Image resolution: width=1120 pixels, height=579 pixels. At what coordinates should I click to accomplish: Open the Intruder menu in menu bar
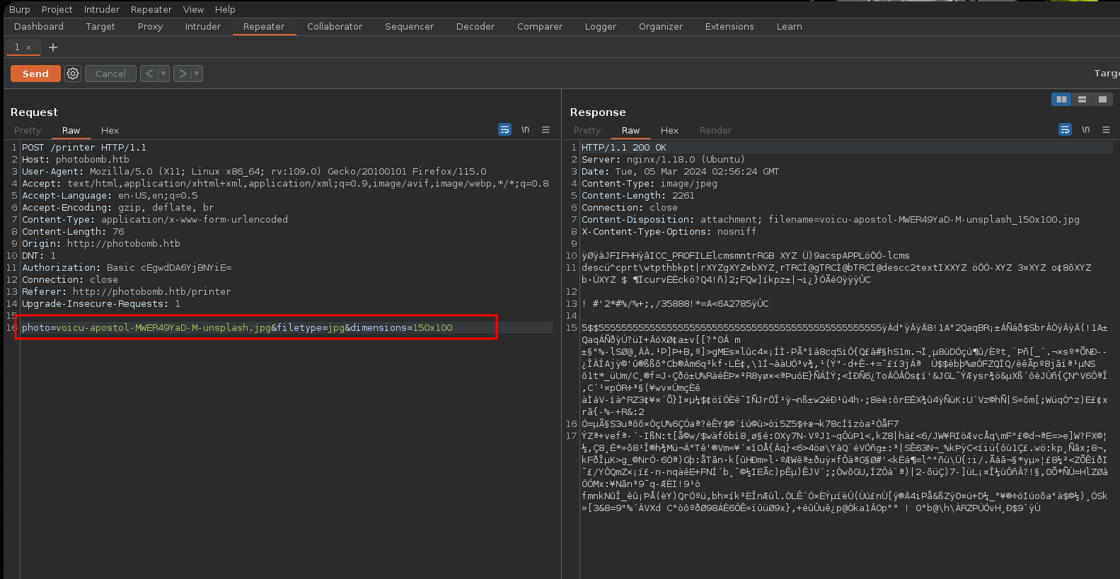point(102,9)
